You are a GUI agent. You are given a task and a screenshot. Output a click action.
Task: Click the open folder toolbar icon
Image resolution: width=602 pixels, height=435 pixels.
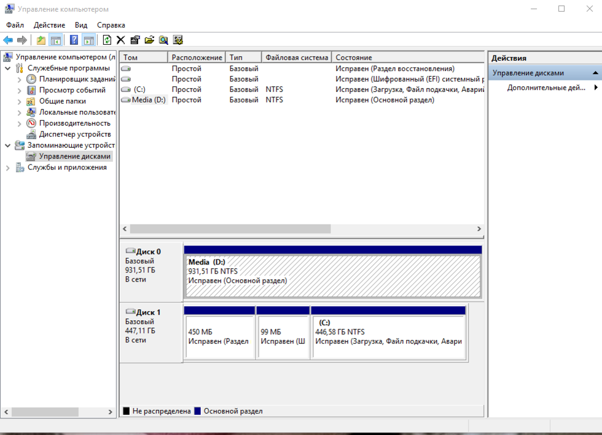(149, 40)
